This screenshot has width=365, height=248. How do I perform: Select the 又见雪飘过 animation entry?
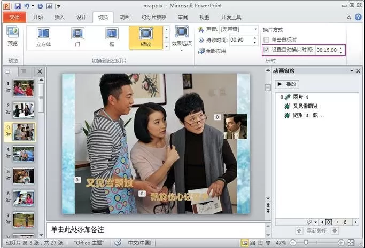click(x=317, y=106)
